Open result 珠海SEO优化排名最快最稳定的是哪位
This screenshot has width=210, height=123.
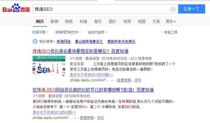click(x=80, y=51)
